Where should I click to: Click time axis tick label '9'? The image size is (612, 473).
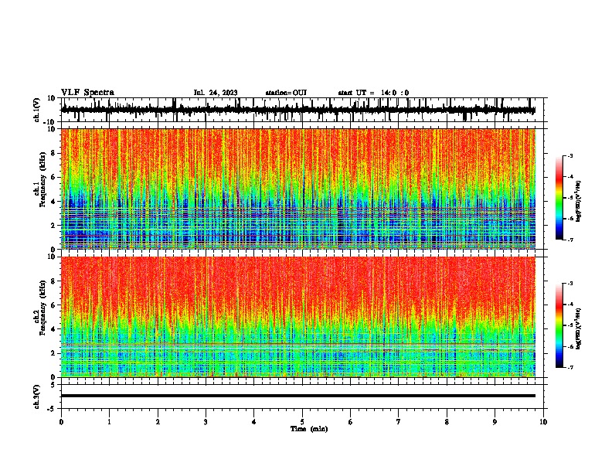click(x=495, y=422)
